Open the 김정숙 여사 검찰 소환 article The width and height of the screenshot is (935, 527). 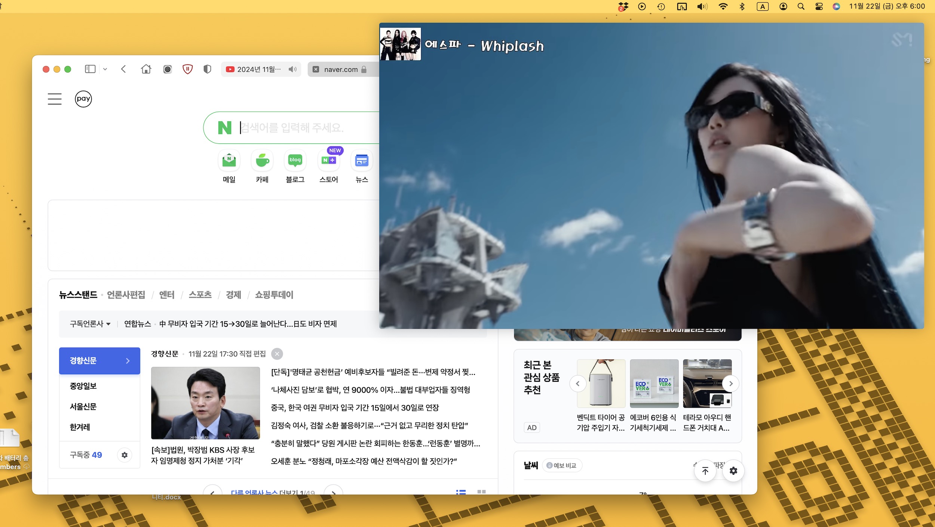[370, 425]
